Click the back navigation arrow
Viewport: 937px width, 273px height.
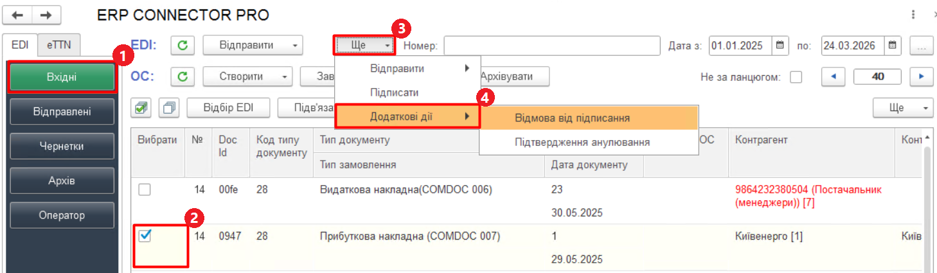point(17,15)
